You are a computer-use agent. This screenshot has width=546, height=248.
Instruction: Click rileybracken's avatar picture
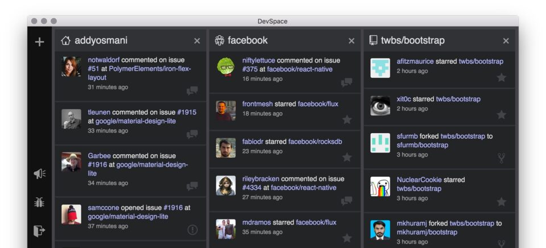point(226,185)
